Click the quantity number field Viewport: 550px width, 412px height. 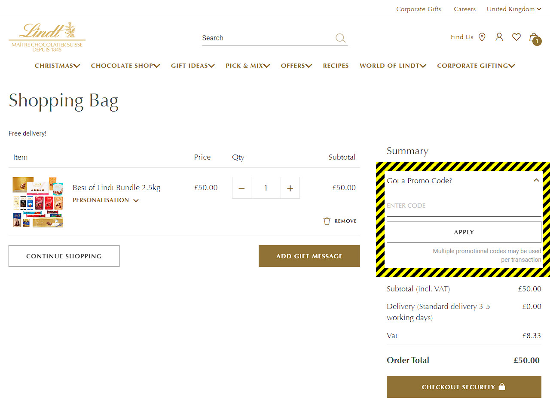point(266,188)
